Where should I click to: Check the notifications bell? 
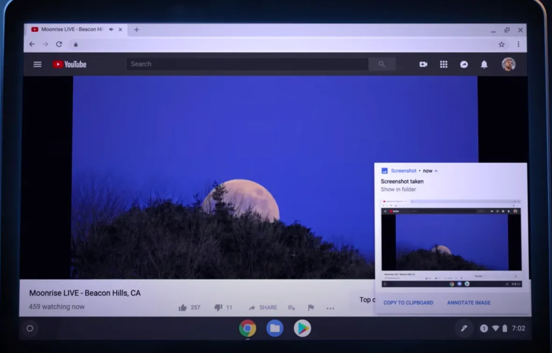(x=484, y=64)
